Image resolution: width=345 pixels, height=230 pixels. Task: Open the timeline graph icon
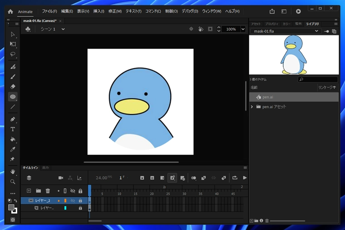click(79, 178)
